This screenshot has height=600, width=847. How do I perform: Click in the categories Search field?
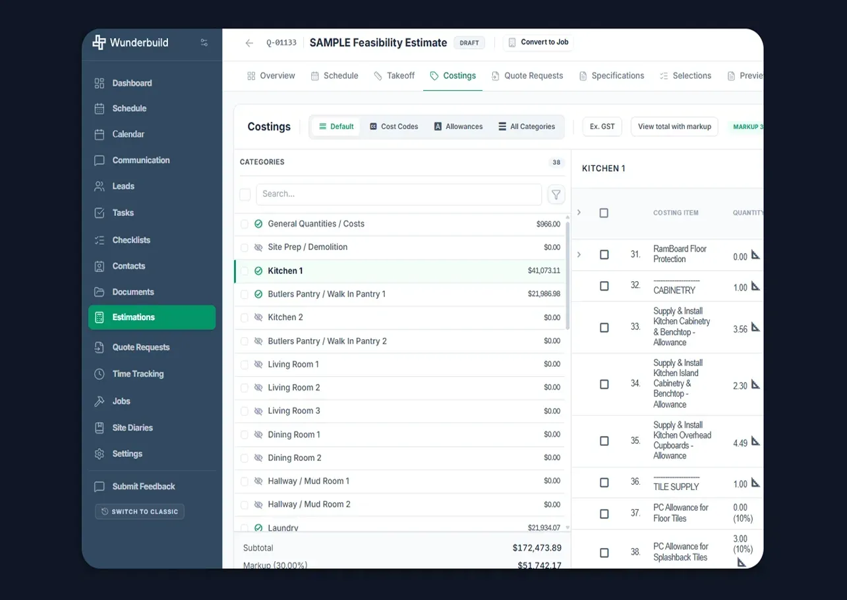tap(399, 194)
